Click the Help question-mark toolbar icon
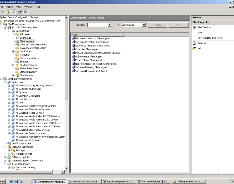Viewport: 234px width, 184px height. pos(20,12)
